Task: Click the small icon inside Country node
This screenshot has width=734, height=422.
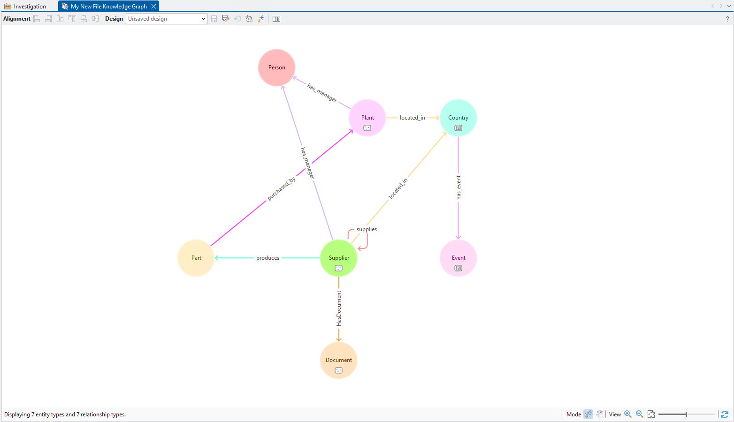Action: (x=459, y=128)
